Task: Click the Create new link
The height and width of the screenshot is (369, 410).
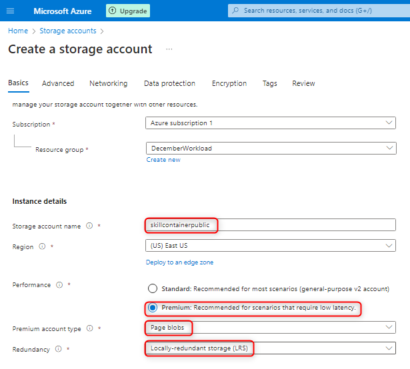Action: coord(163,160)
